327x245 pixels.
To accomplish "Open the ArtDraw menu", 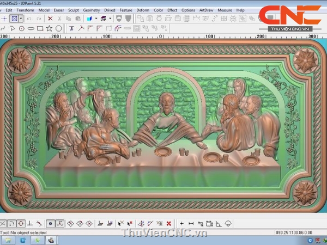I will pyautogui.click(x=206, y=10).
